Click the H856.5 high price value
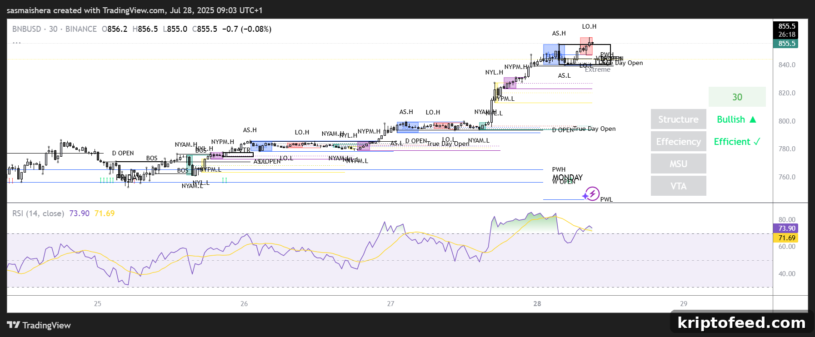 (x=145, y=29)
